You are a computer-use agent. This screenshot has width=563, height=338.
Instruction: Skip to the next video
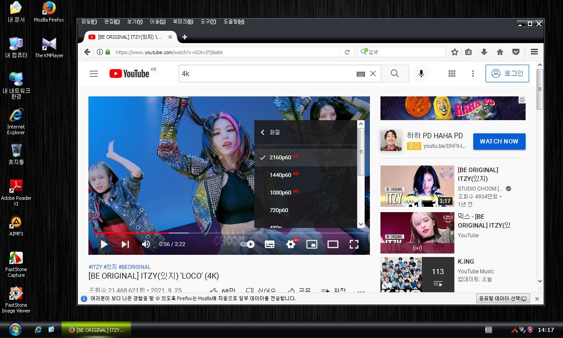(125, 244)
